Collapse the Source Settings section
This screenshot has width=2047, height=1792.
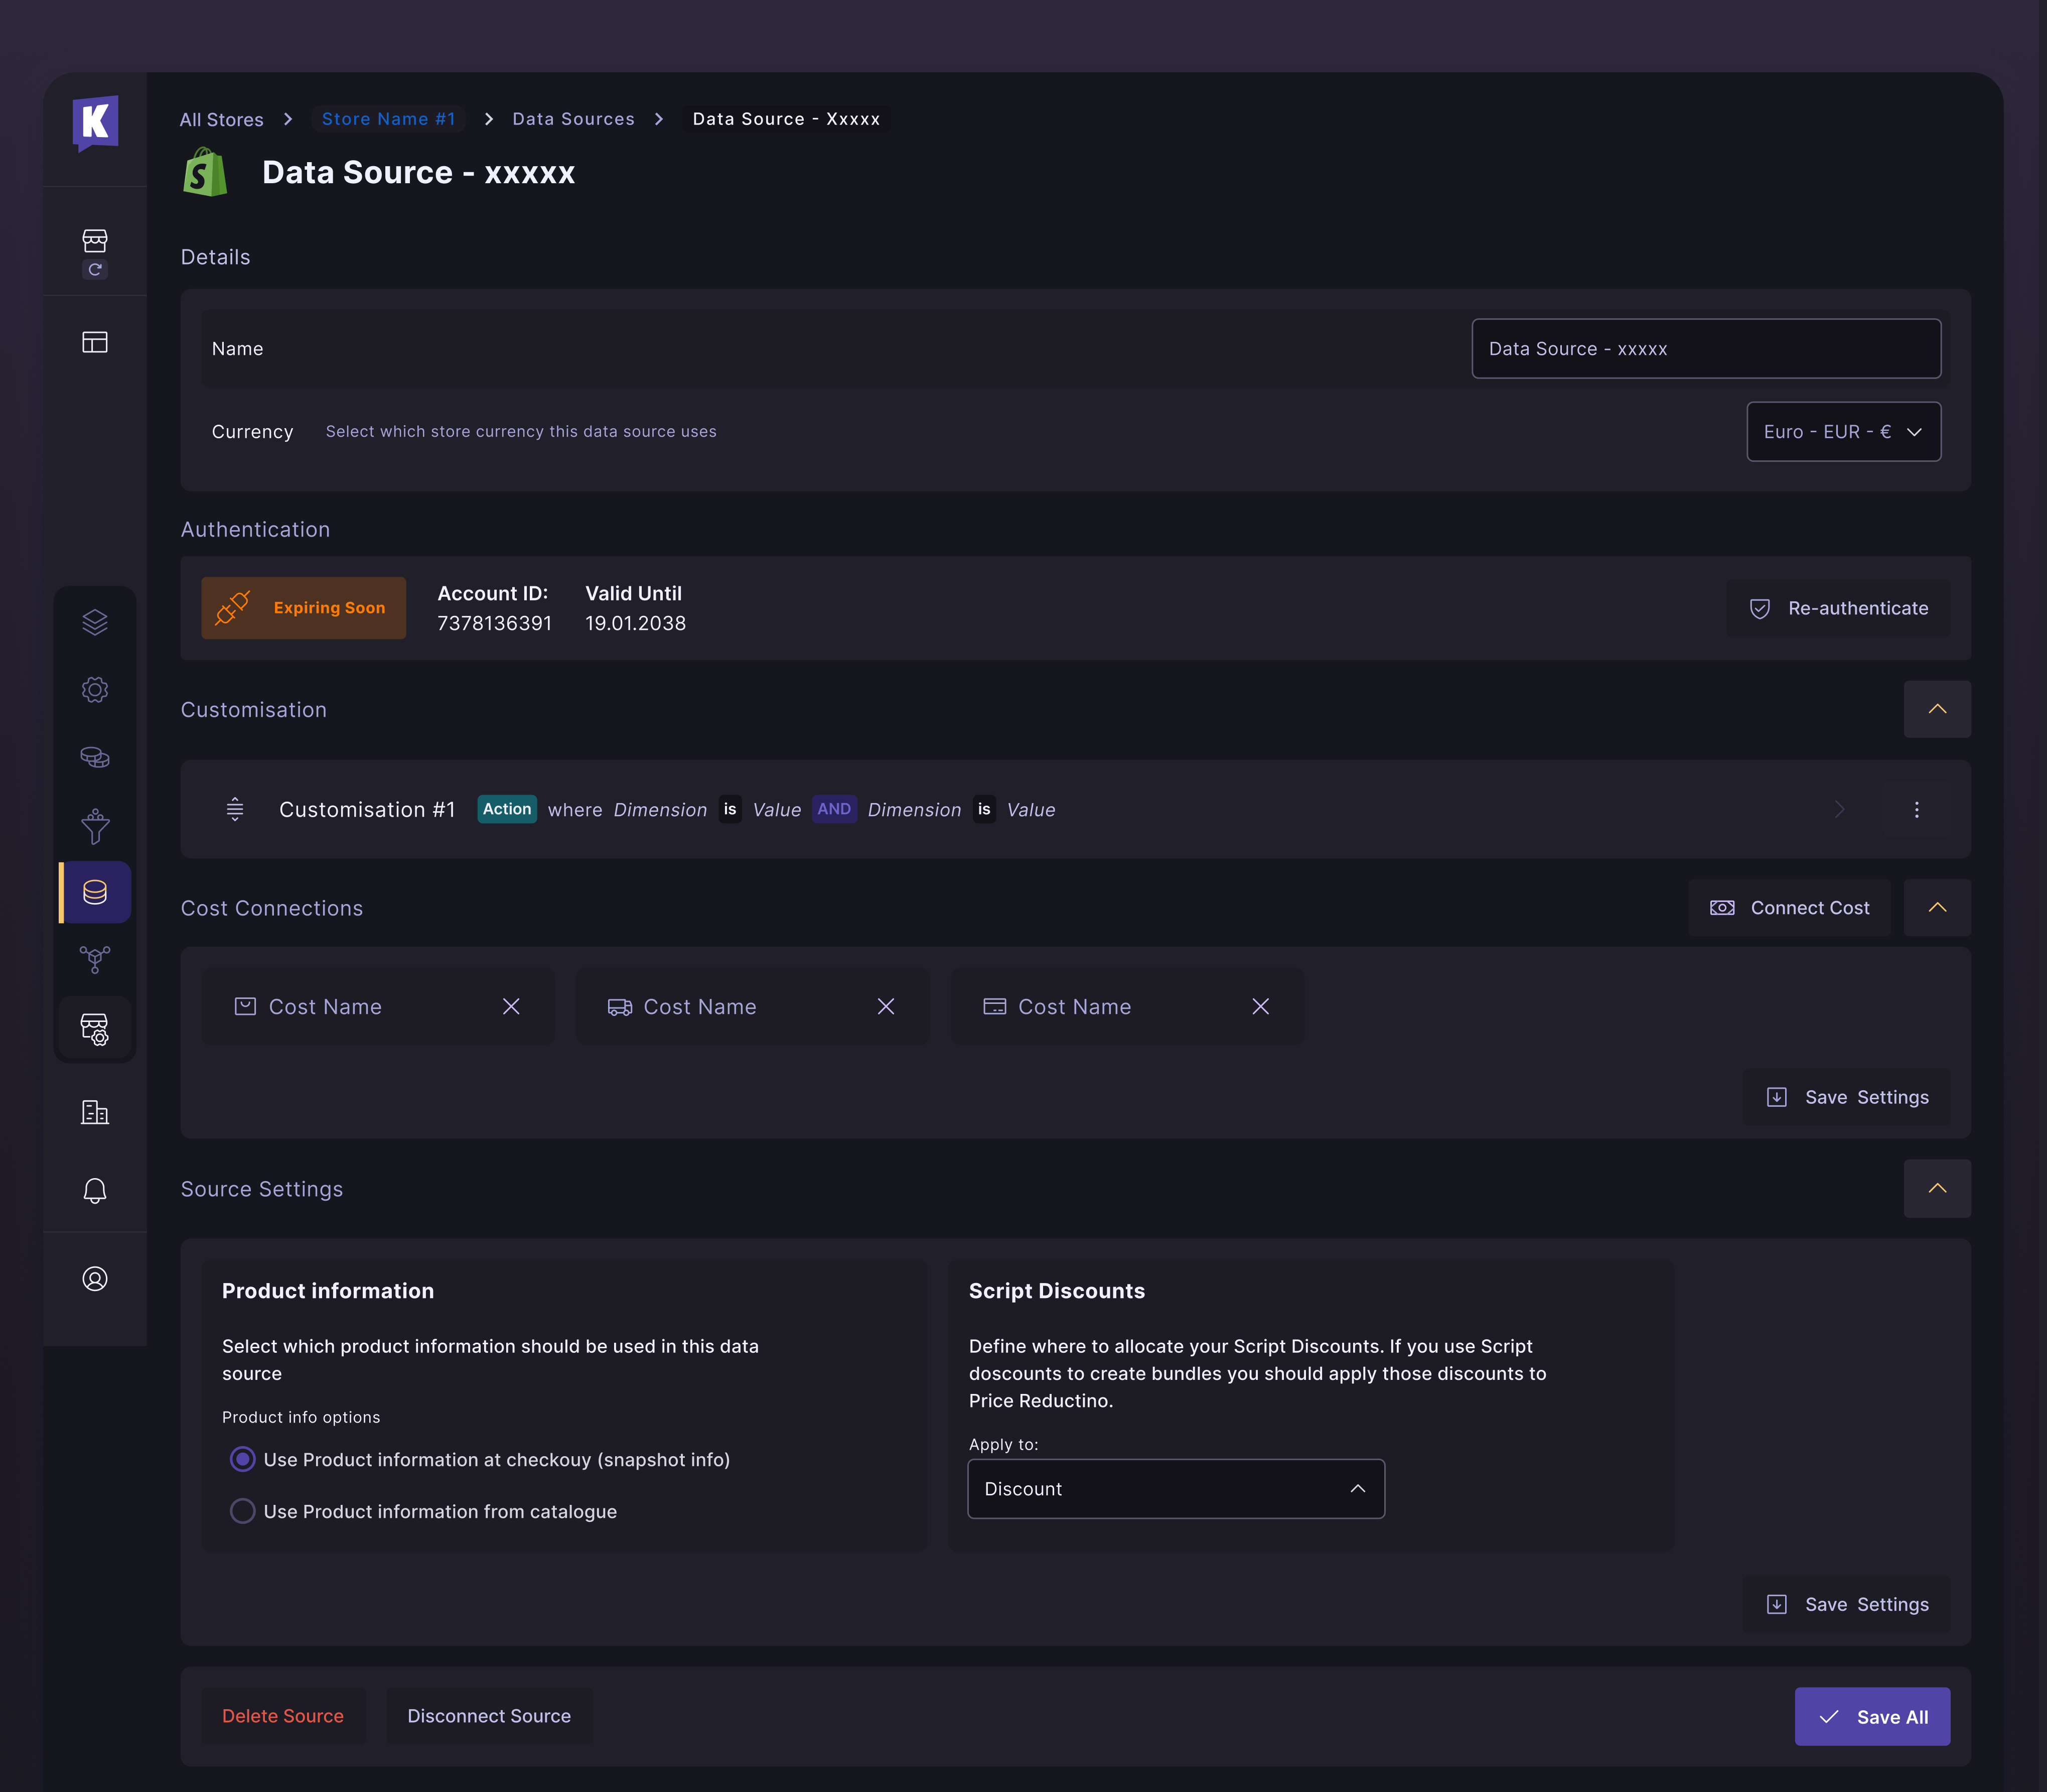pyautogui.click(x=1937, y=1189)
